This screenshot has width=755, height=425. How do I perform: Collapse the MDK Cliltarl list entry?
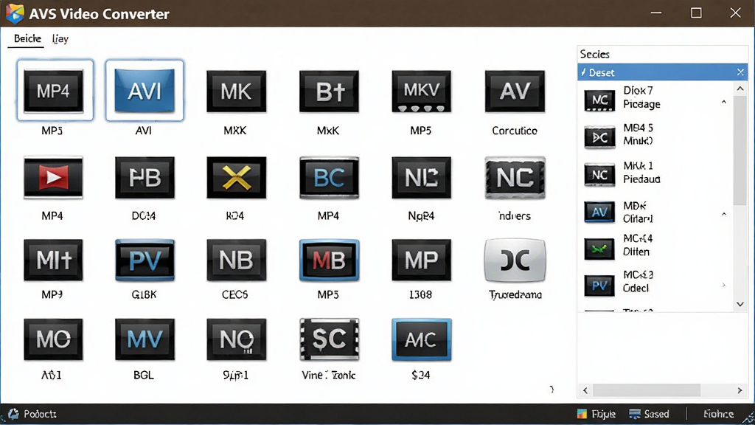coord(724,215)
